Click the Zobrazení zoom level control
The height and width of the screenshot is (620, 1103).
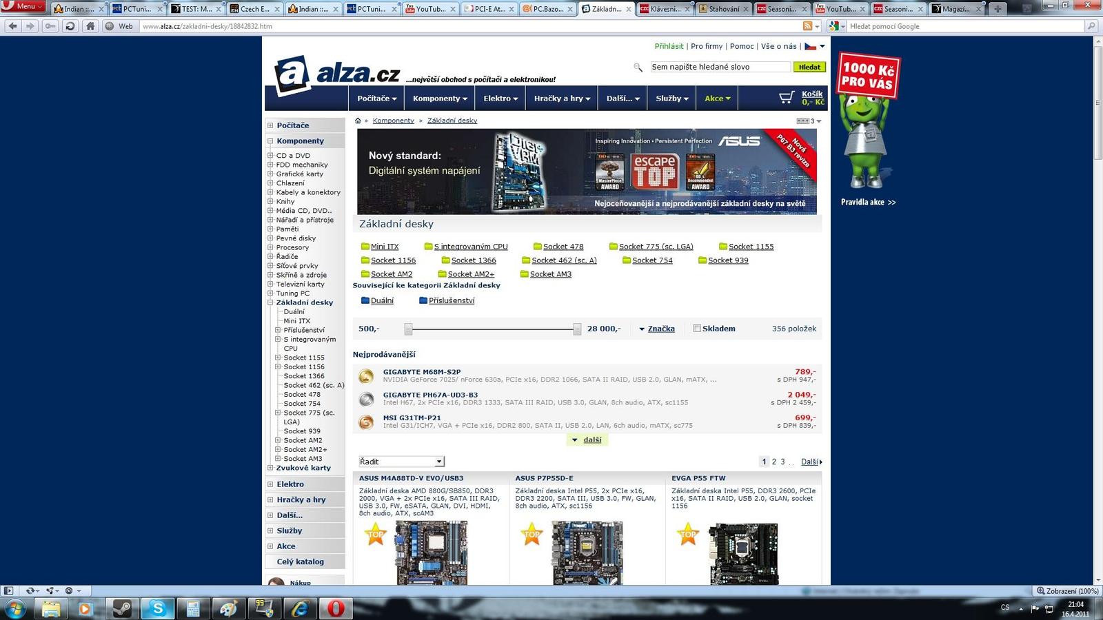pyautogui.click(x=1067, y=591)
